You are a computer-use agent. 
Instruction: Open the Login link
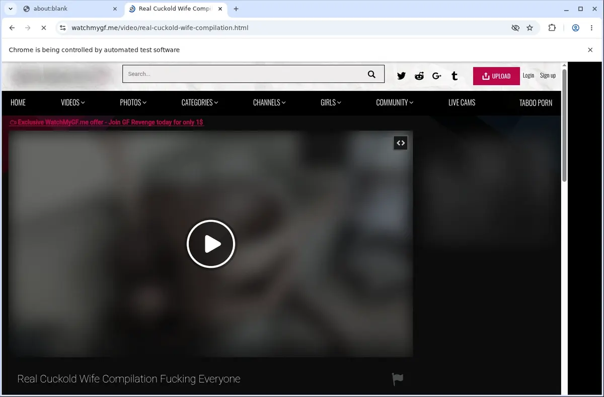(x=528, y=75)
